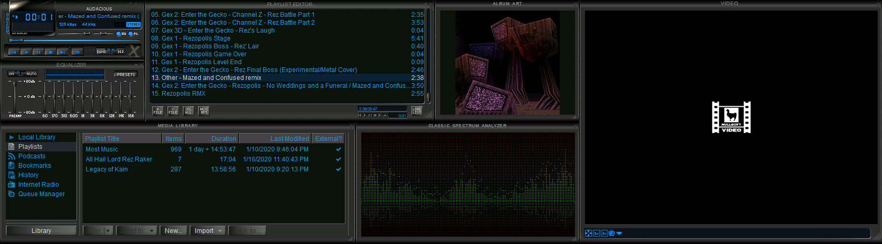Viewport: 882px width, 244px height.
Task: Sort by Duration column header
Action: 212,138
